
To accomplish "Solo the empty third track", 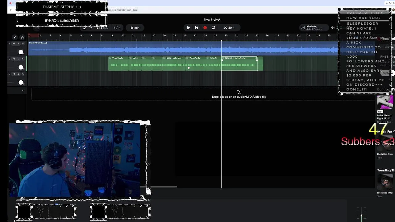I will click(18, 74).
